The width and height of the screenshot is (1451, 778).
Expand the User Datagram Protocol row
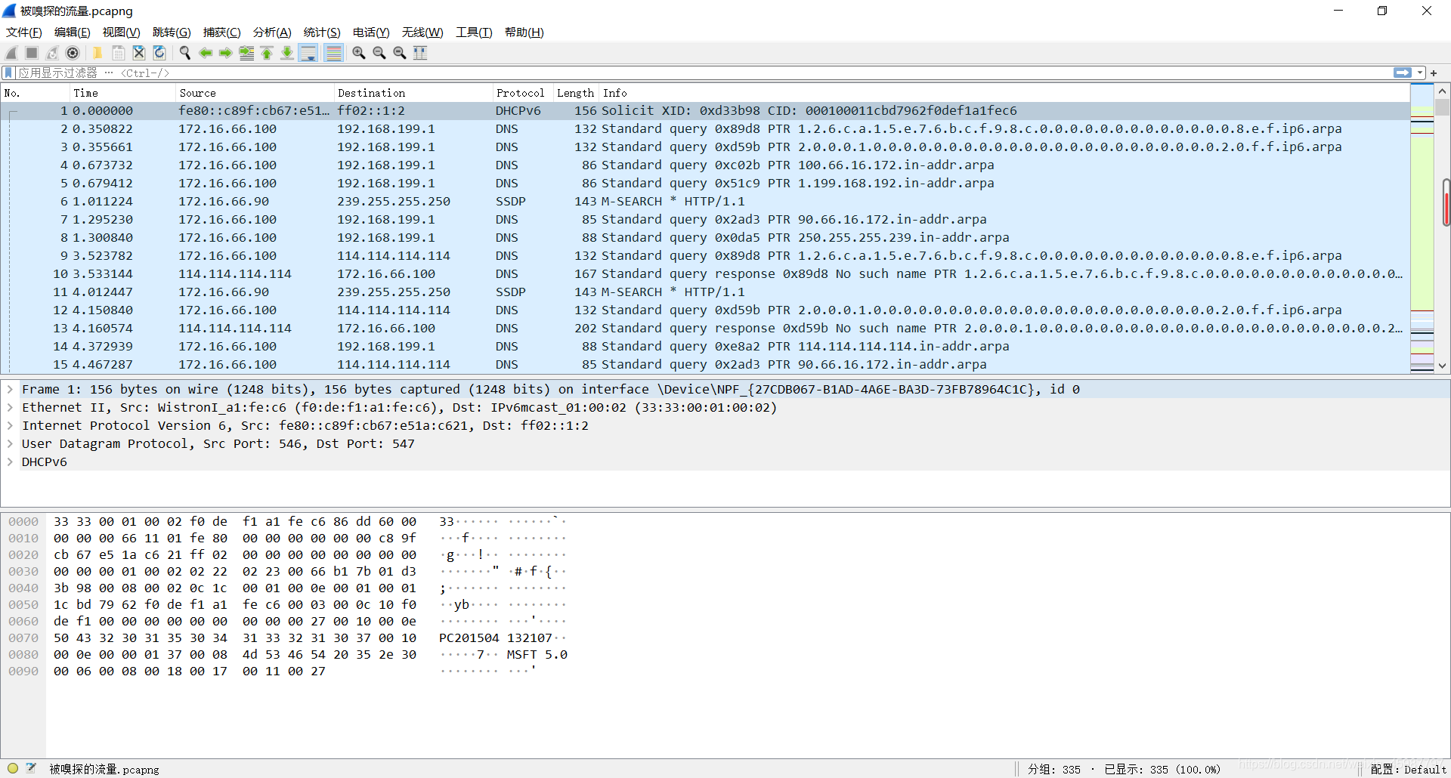click(x=10, y=444)
